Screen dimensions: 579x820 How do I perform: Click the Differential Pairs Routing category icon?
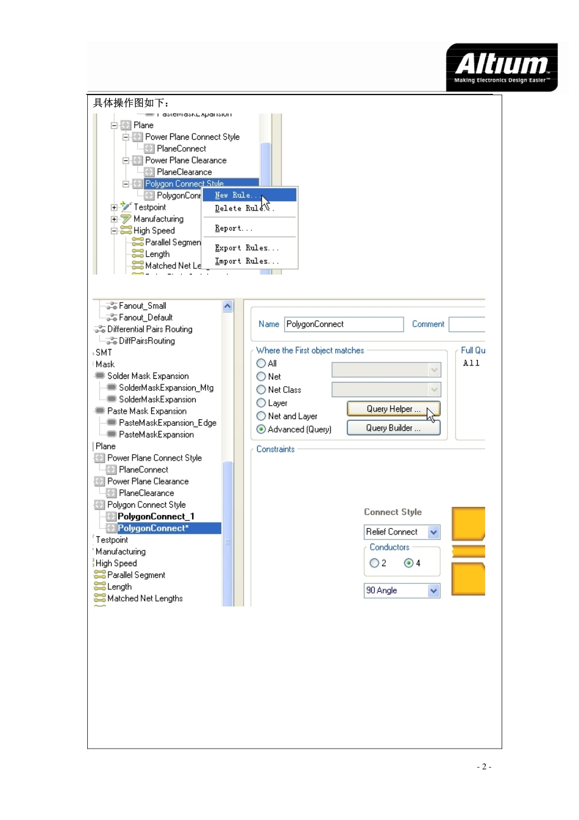[100, 329]
